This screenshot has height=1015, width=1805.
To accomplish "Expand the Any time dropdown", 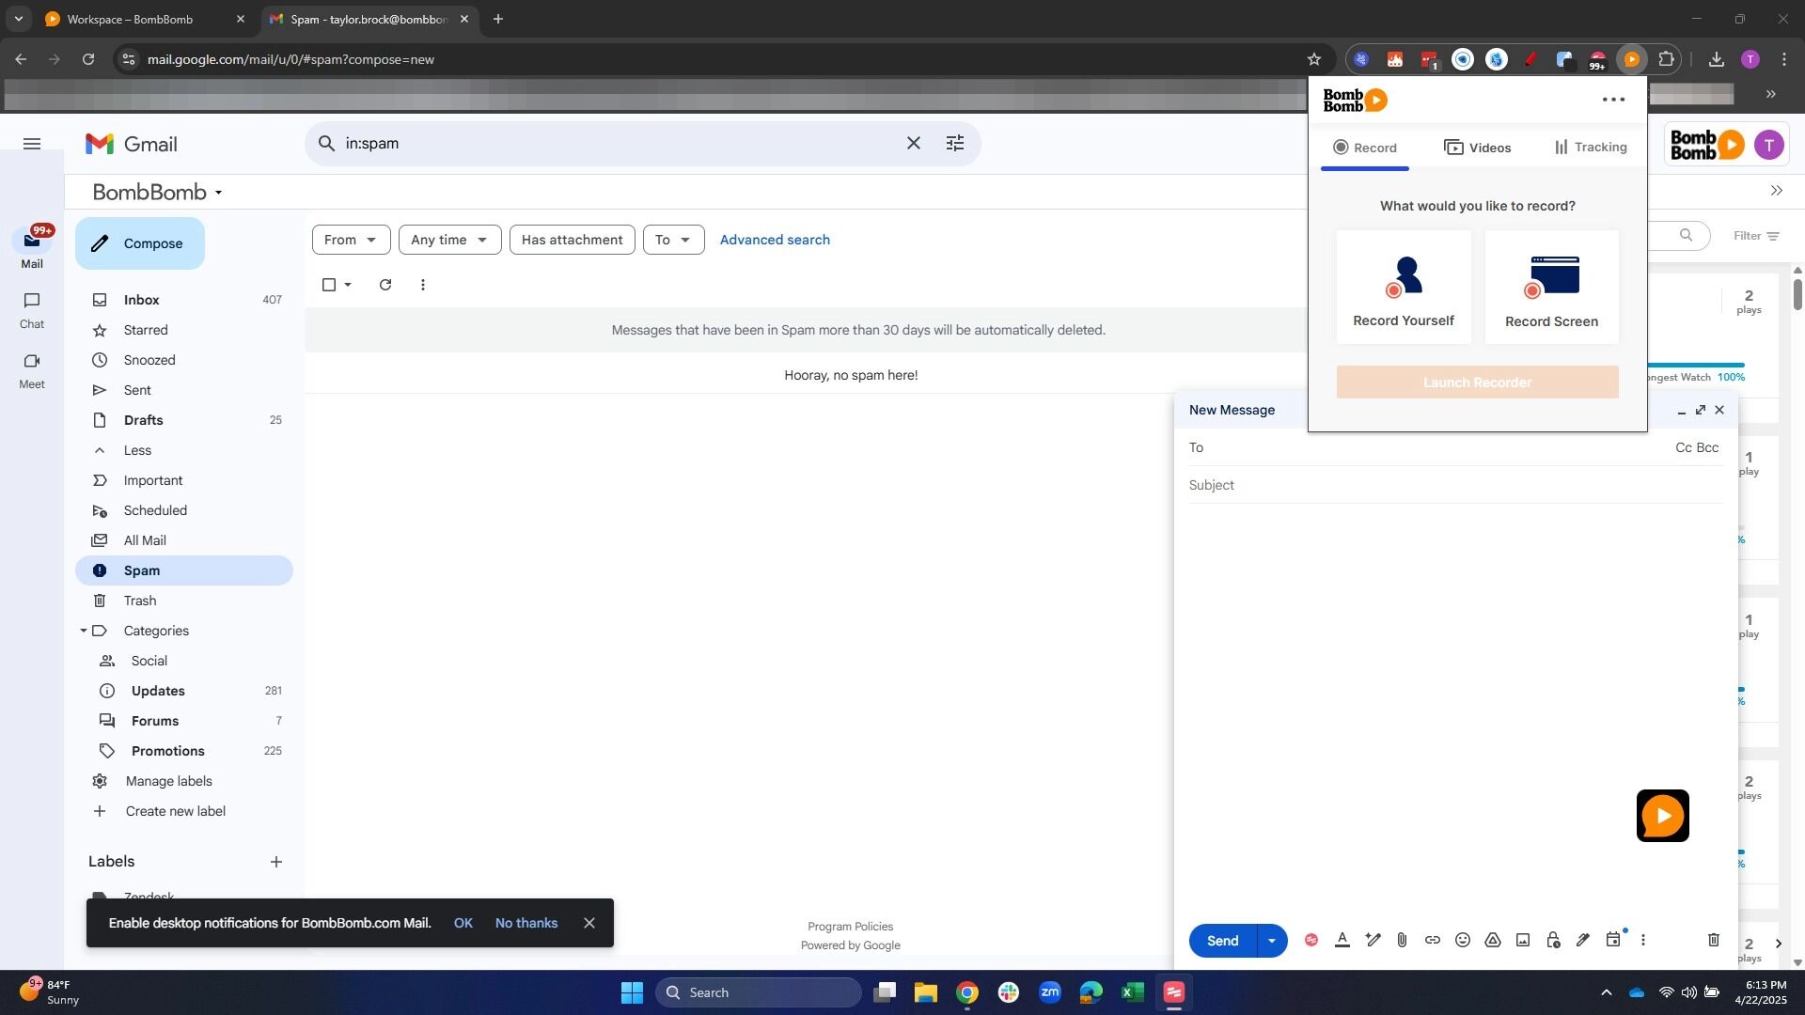I will click(x=449, y=240).
